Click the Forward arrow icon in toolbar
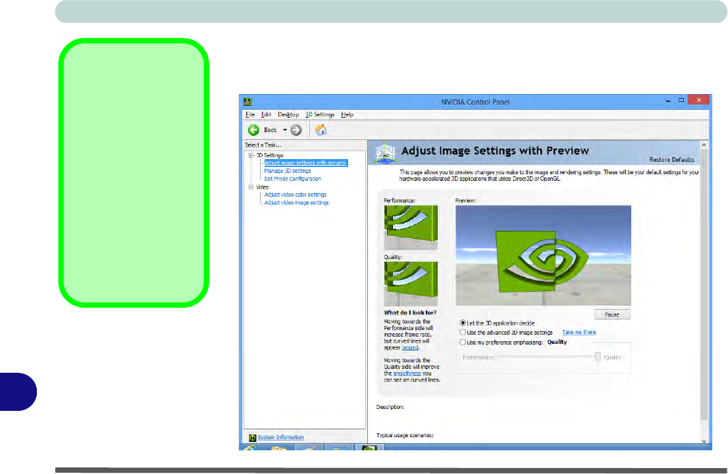The width and height of the screenshot is (728, 474). tap(296, 130)
